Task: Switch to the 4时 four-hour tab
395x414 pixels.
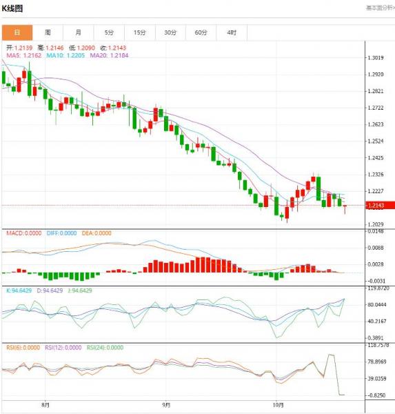Action: click(x=232, y=32)
